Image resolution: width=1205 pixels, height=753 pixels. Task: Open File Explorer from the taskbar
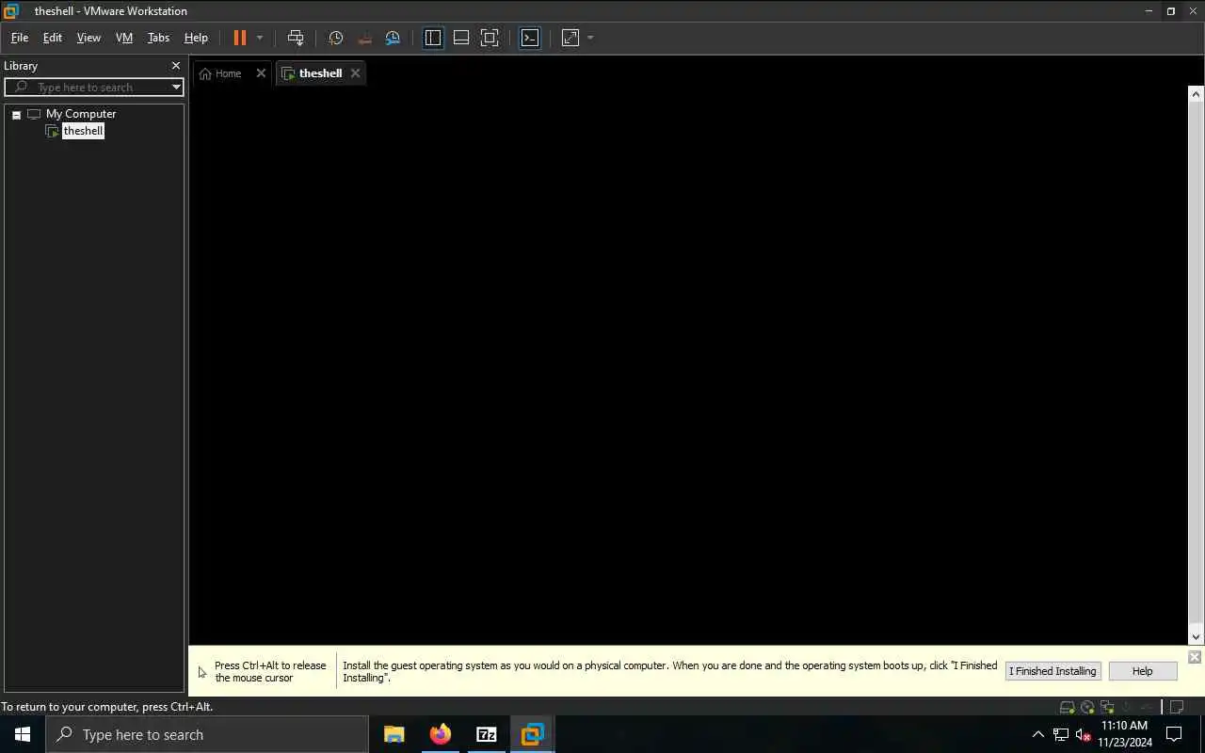[x=394, y=734]
